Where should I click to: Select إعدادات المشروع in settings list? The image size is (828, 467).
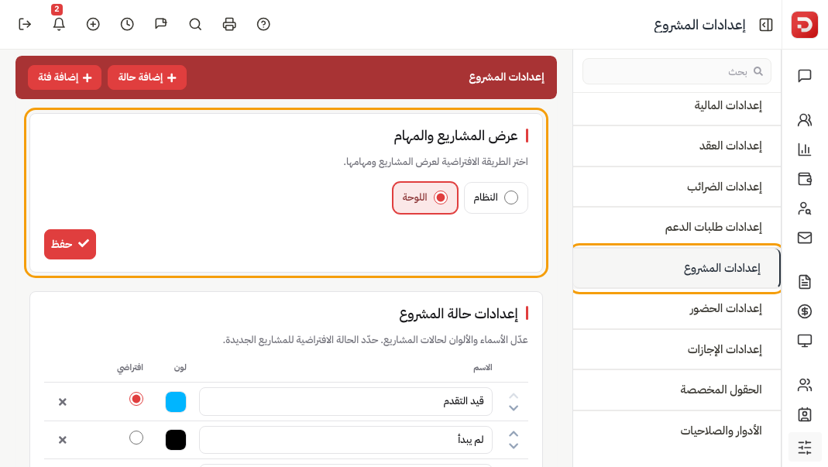pos(676,269)
